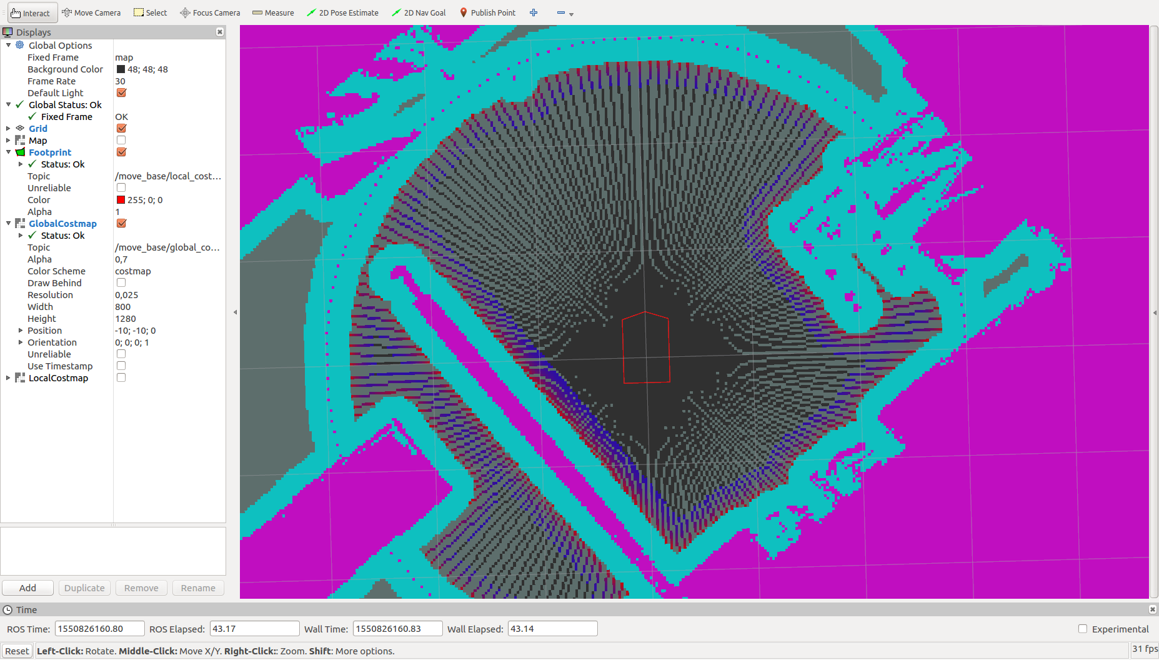Screen dimensions: 1159x660
Task: Click the Background Color swatch 48; 48; 48
Action: coord(121,69)
